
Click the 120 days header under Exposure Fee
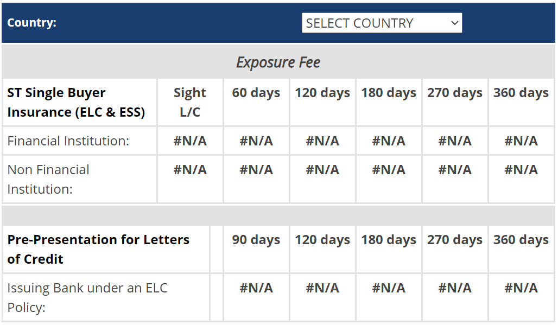322,93
